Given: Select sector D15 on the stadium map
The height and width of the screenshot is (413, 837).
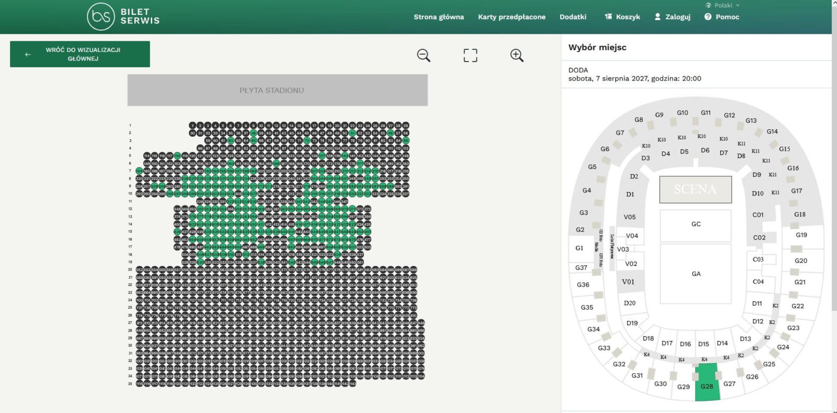Looking at the screenshot, I should coord(703,344).
